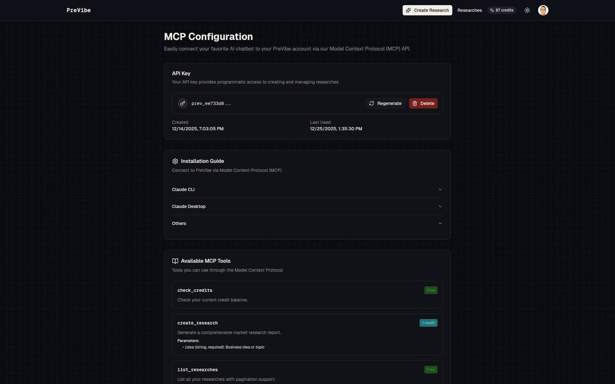Click the idea parameter description line
Viewport: 615px width, 384px height.
click(x=224, y=347)
